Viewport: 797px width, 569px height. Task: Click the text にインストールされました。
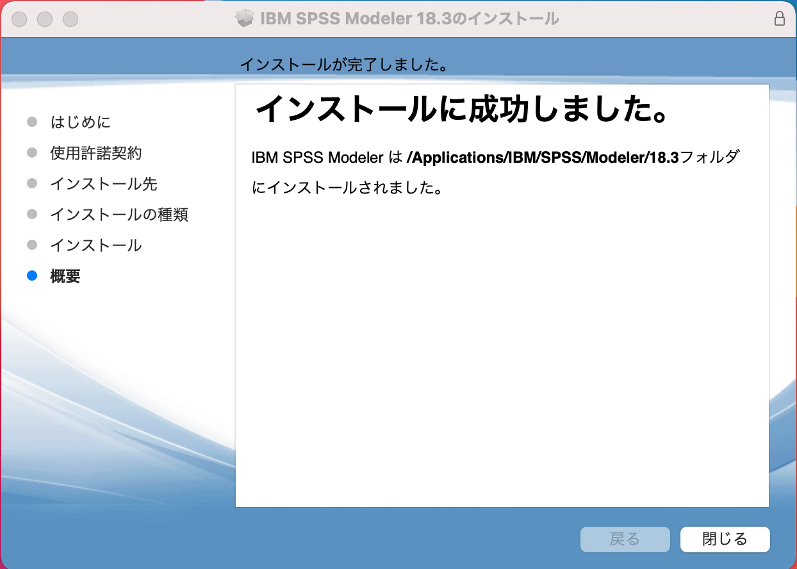point(347,189)
